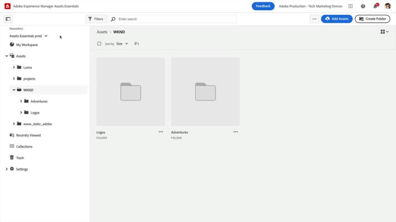Expand the www_static_adobe folder chevron

click(x=14, y=124)
